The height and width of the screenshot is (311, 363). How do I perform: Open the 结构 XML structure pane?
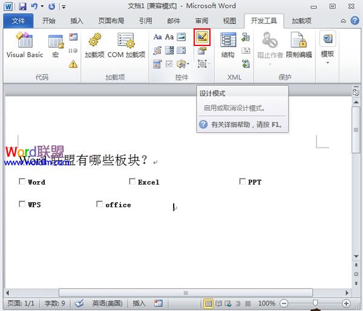pos(228,45)
